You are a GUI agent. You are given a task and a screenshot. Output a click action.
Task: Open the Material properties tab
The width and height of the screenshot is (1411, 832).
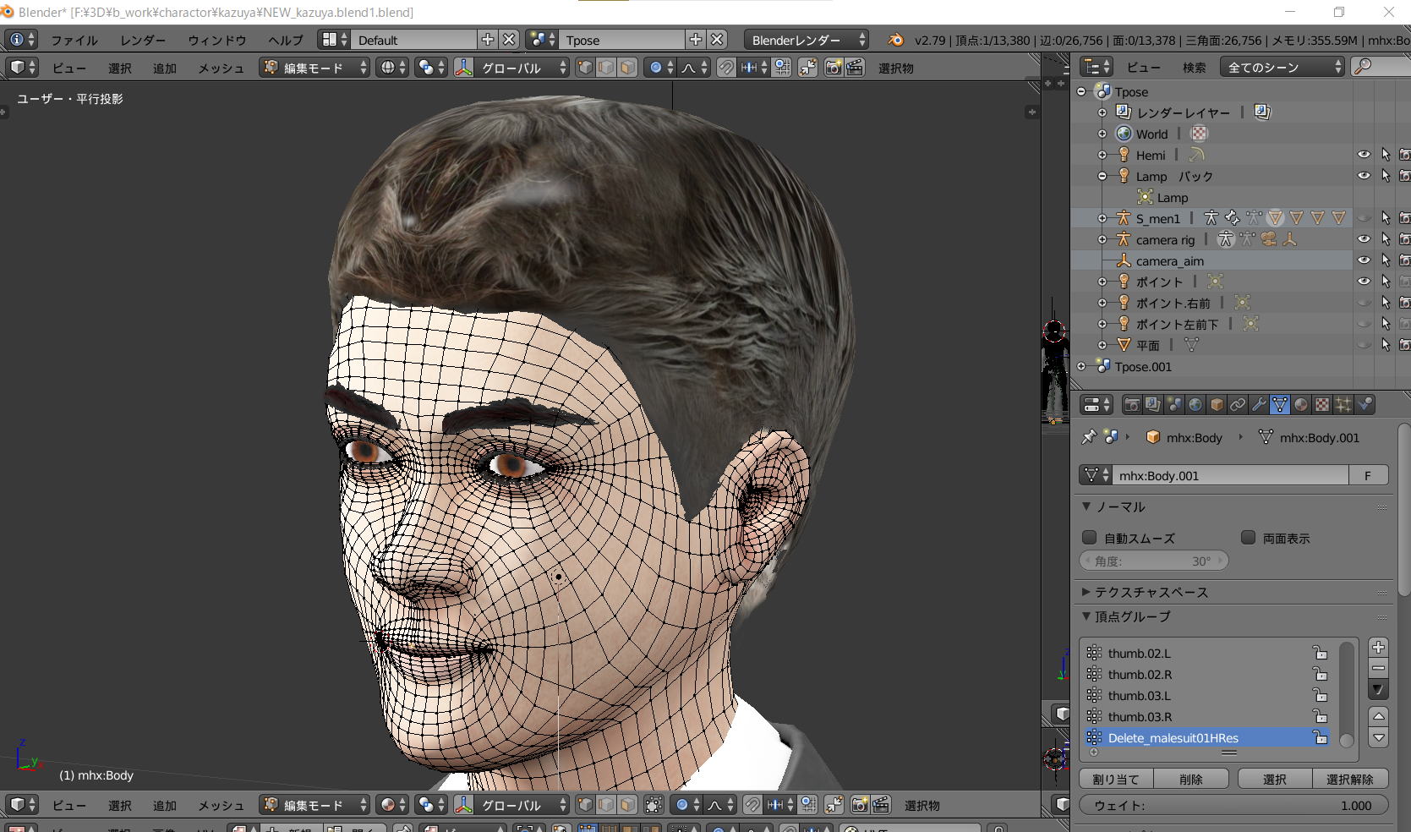tap(1301, 405)
